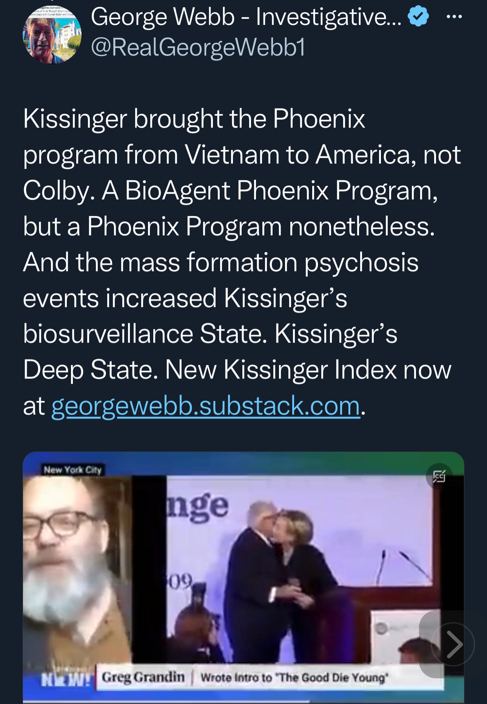Tap the "nge" backdrop text in video
487x704 pixels.
click(x=198, y=506)
